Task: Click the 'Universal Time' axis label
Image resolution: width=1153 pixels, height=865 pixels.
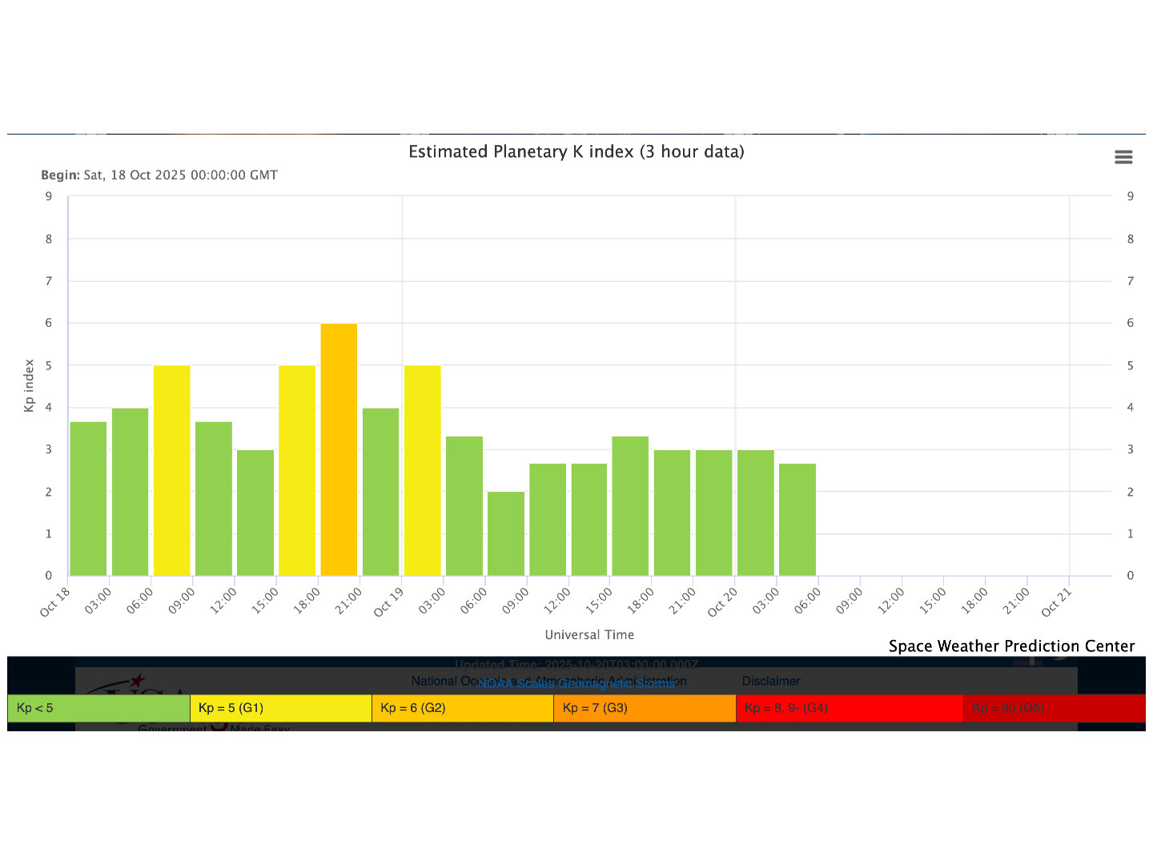Action: pos(589,635)
